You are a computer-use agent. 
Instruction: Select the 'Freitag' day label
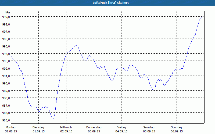coord(121,128)
